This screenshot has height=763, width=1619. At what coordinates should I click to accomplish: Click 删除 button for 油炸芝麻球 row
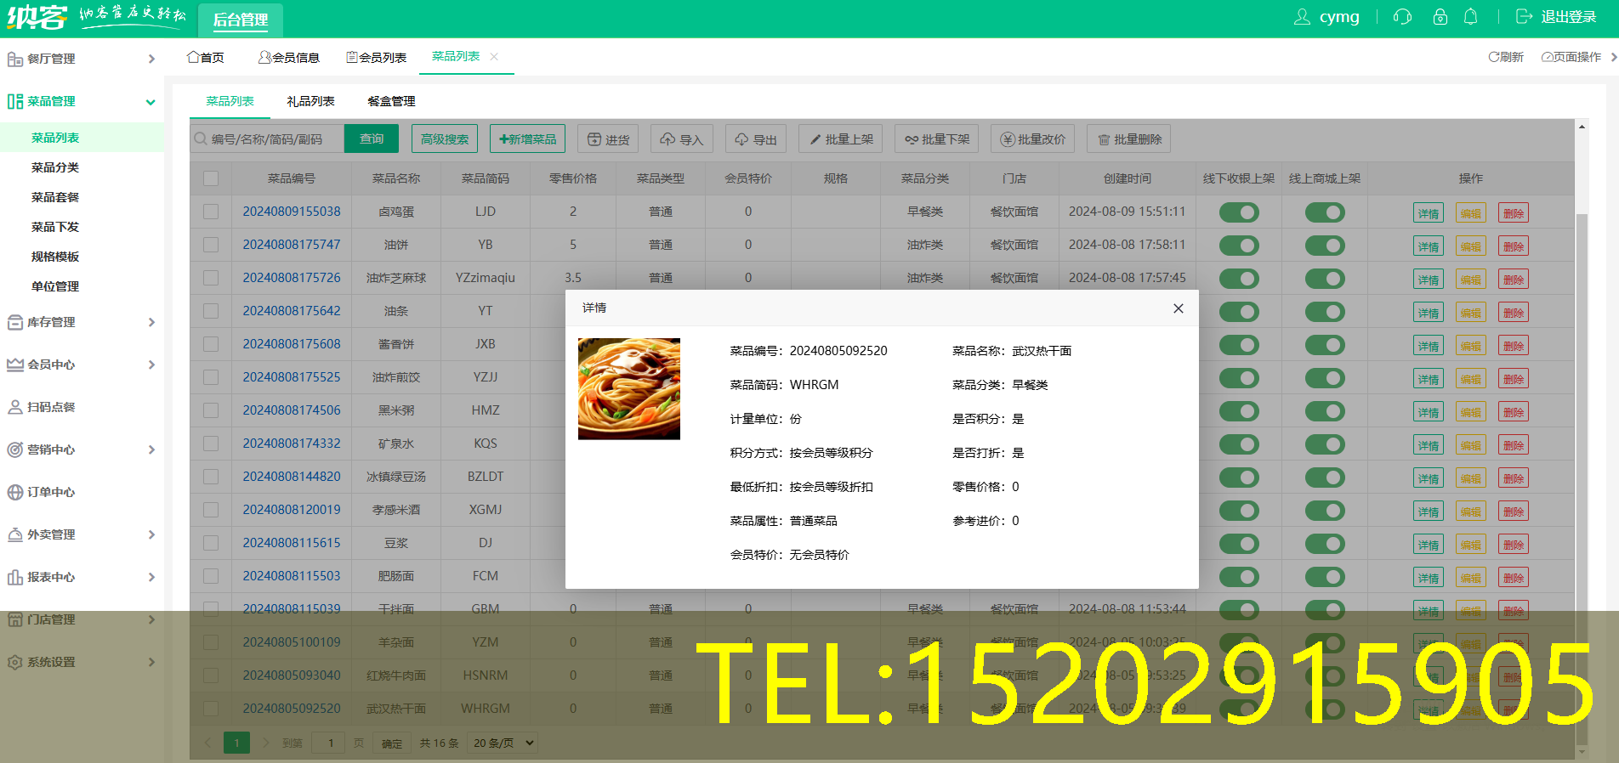pos(1514,280)
